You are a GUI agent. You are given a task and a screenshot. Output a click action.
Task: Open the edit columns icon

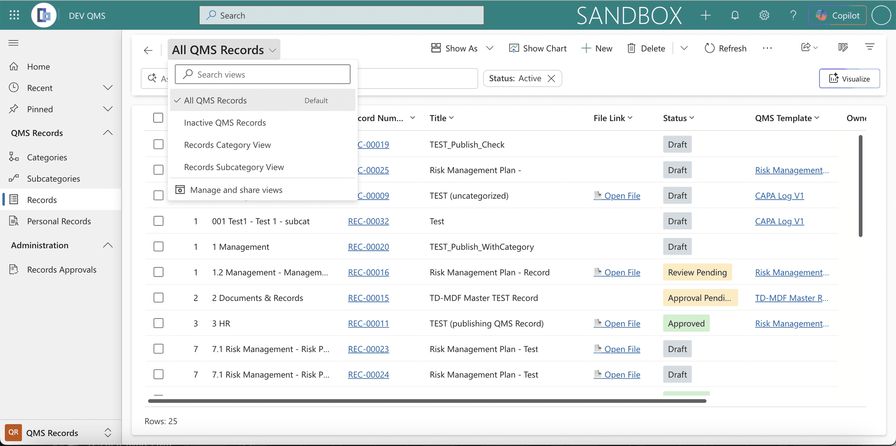click(843, 47)
